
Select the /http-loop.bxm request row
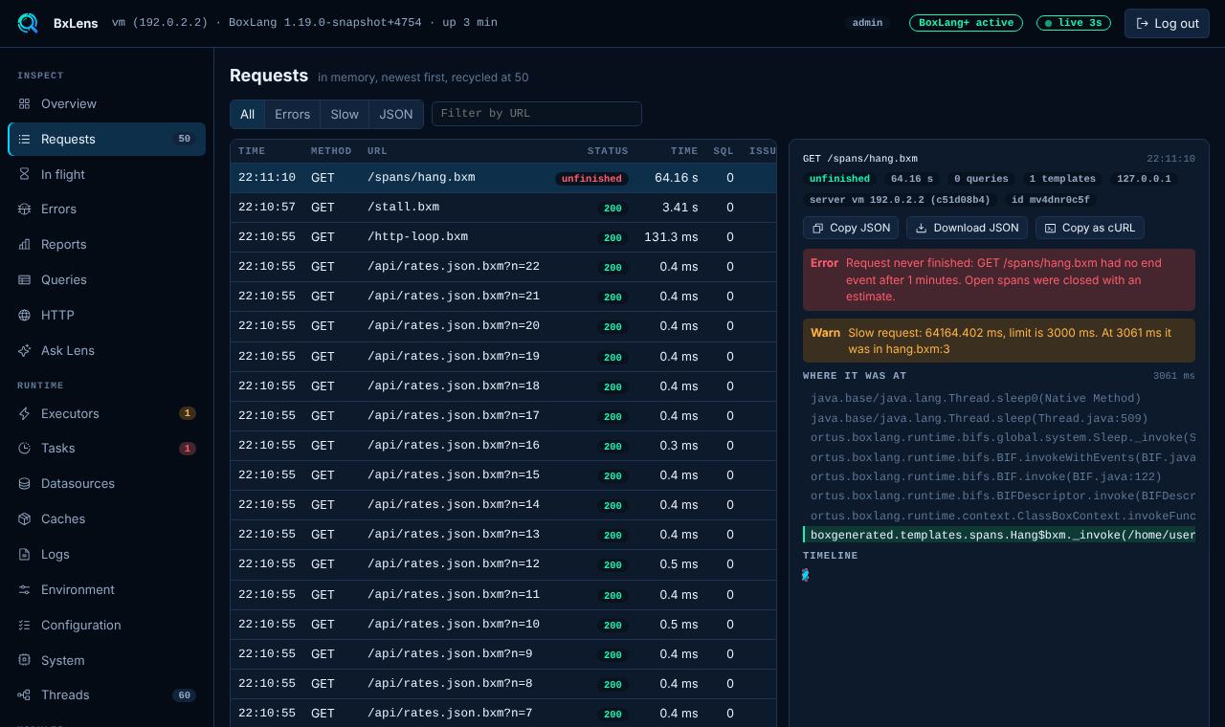tap(503, 237)
